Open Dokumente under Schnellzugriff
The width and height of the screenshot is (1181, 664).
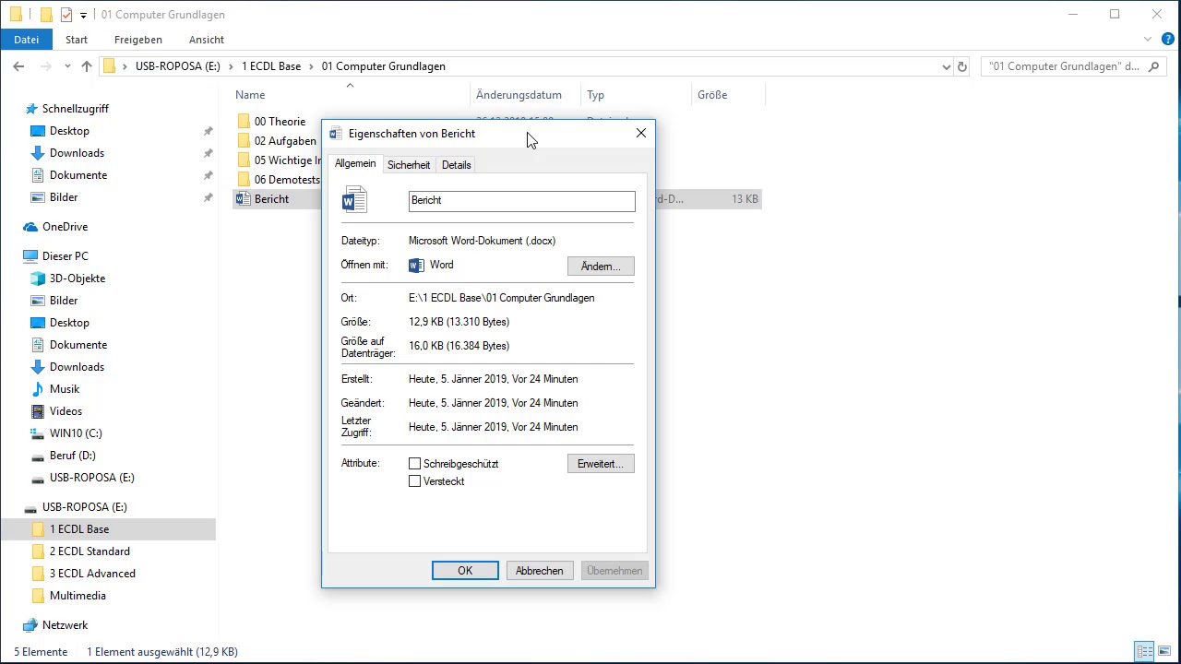(x=78, y=175)
